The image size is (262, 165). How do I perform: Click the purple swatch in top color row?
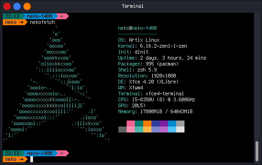[164, 123]
